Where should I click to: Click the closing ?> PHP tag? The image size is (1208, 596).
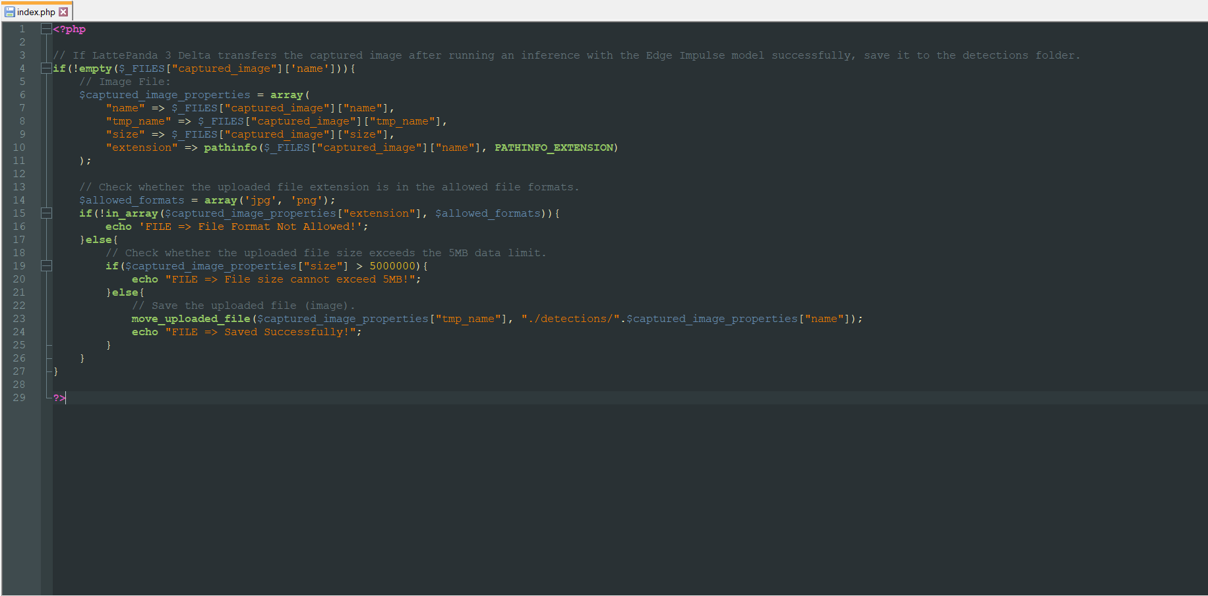[59, 398]
